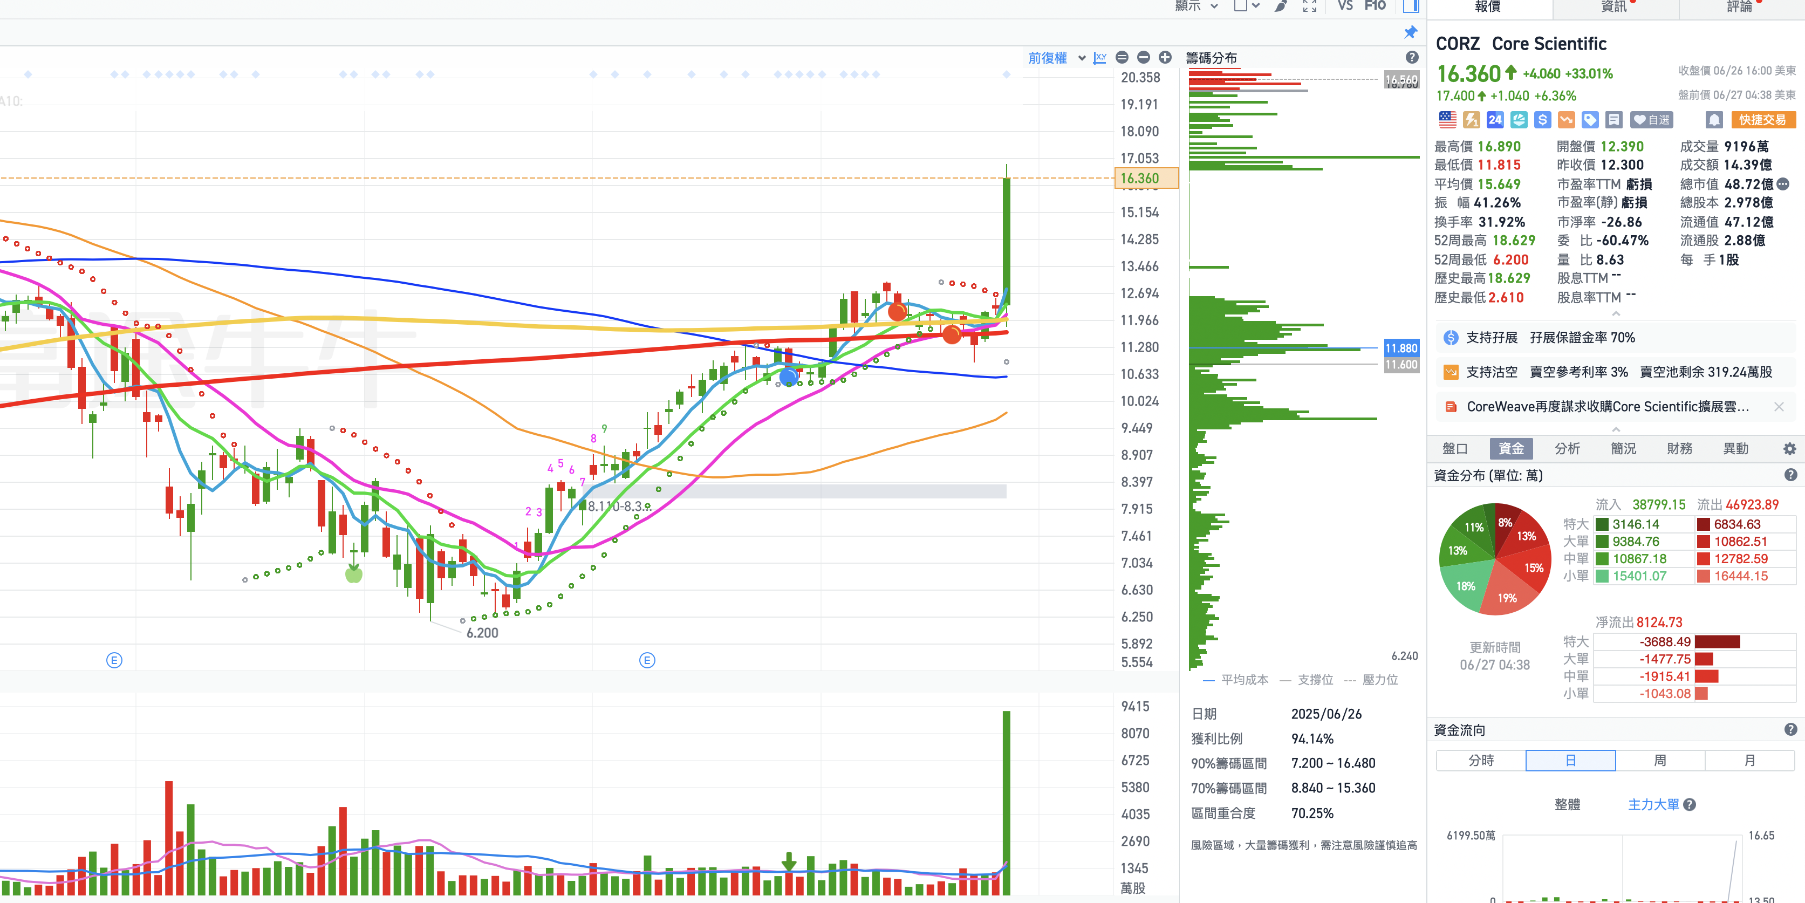
Task: Toggle the right side panel layout icon
Action: [x=1411, y=6]
